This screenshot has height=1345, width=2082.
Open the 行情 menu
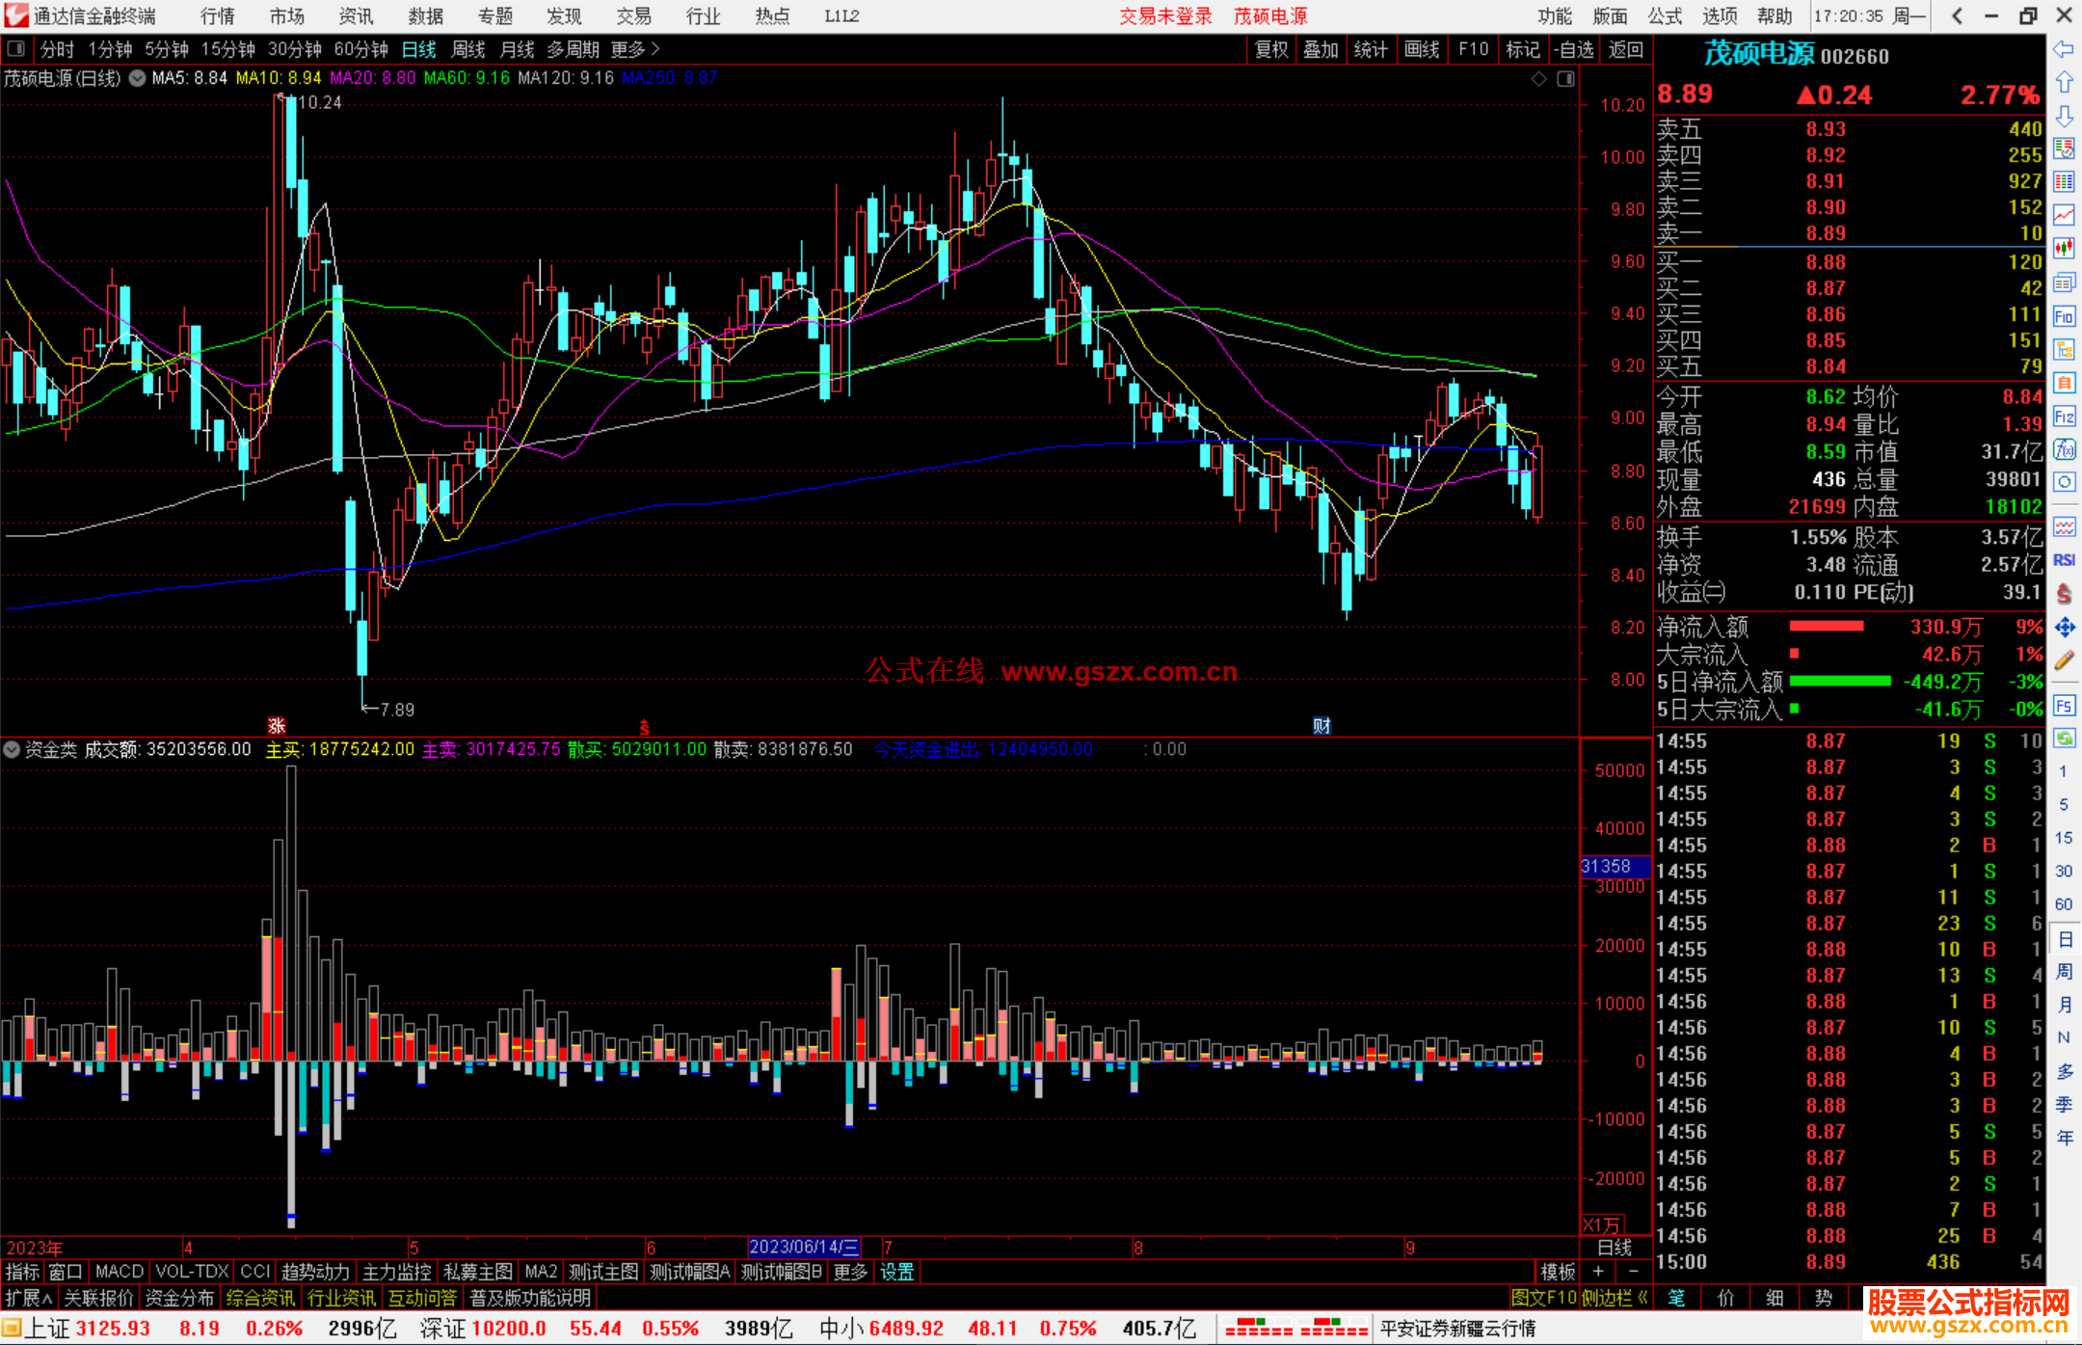point(217,16)
